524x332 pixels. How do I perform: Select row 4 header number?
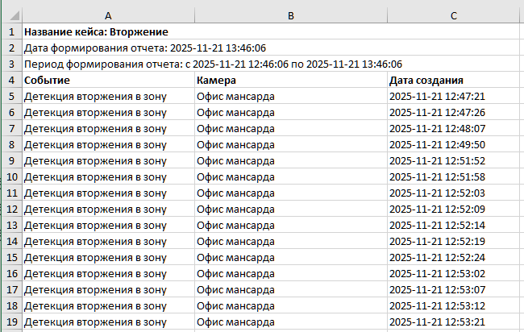pyautogui.click(x=11, y=81)
